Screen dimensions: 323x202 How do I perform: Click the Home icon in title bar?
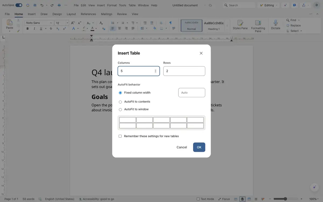28,5
